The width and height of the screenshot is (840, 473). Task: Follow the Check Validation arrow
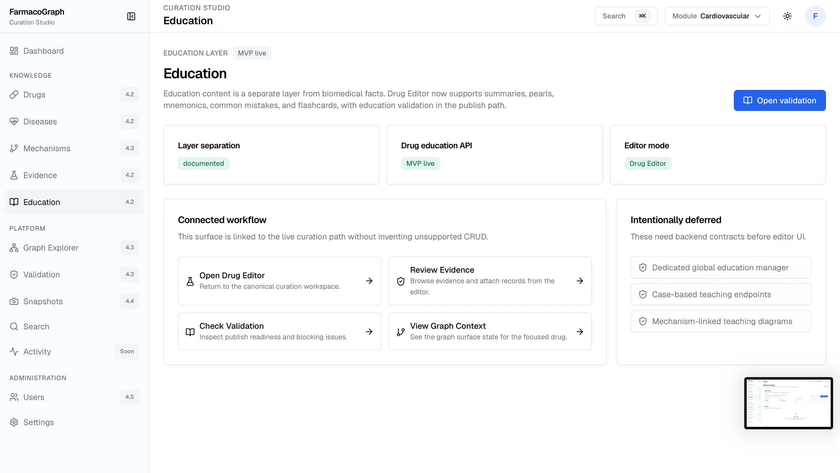pos(369,332)
